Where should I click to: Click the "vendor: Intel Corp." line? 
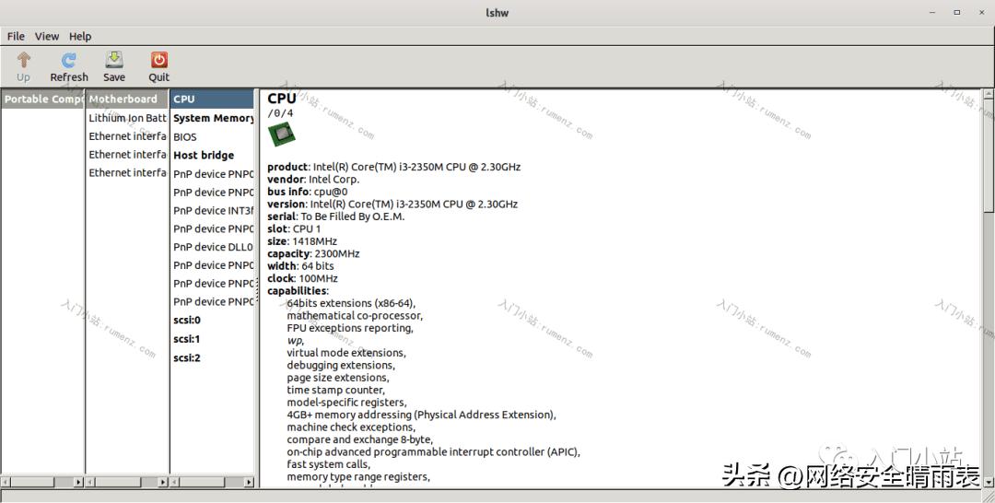[x=313, y=180]
